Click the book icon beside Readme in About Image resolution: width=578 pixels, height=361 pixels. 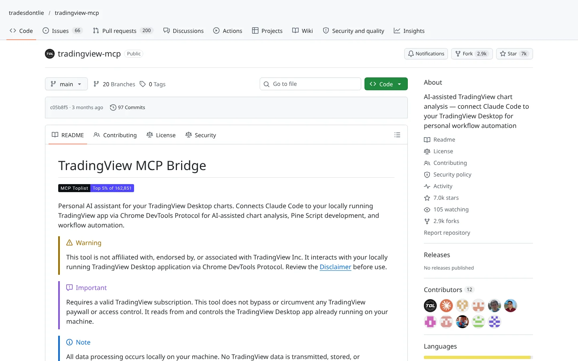[427, 140]
